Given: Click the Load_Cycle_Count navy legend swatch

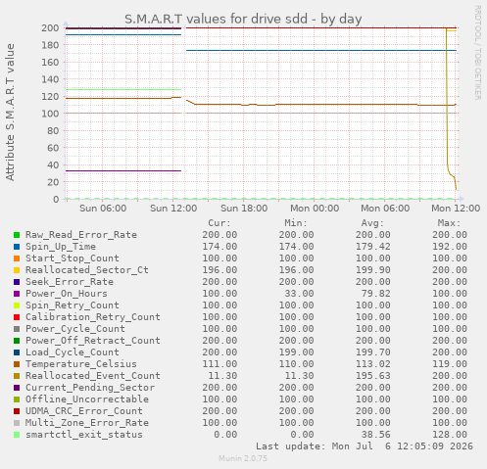Looking at the screenshot, I should 17,352.
